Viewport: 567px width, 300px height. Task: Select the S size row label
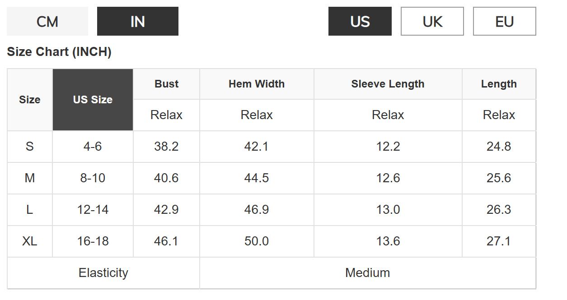tap(30, 147)
